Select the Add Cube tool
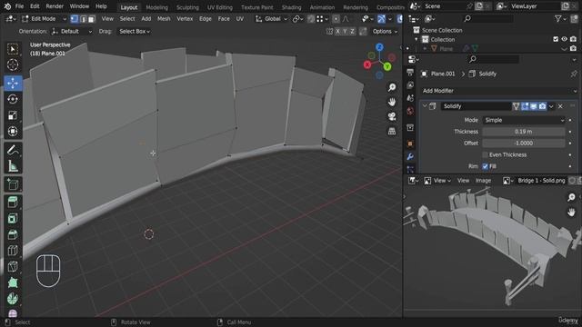This screenshot has height=327, width=582. point(13,183)
